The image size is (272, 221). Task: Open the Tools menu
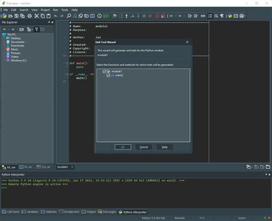coord(65,10)
